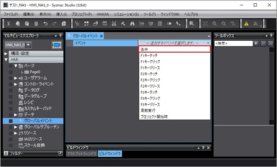Expand the ユーザアラーム tree node
The width and height of the screenshot is (277, 167).
click(16, 78)
